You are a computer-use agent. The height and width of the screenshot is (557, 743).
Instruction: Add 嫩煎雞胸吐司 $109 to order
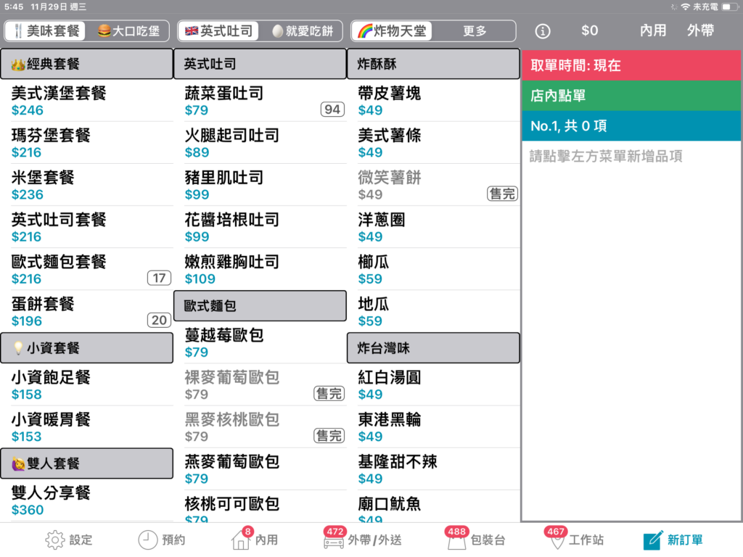pos(260,270)
